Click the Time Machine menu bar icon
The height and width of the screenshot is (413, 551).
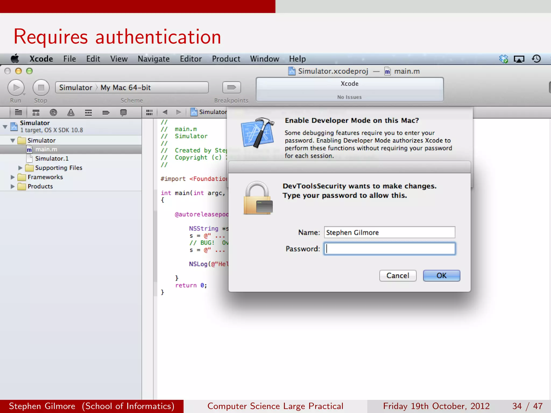pyautogui.click(x=536, y=59)
